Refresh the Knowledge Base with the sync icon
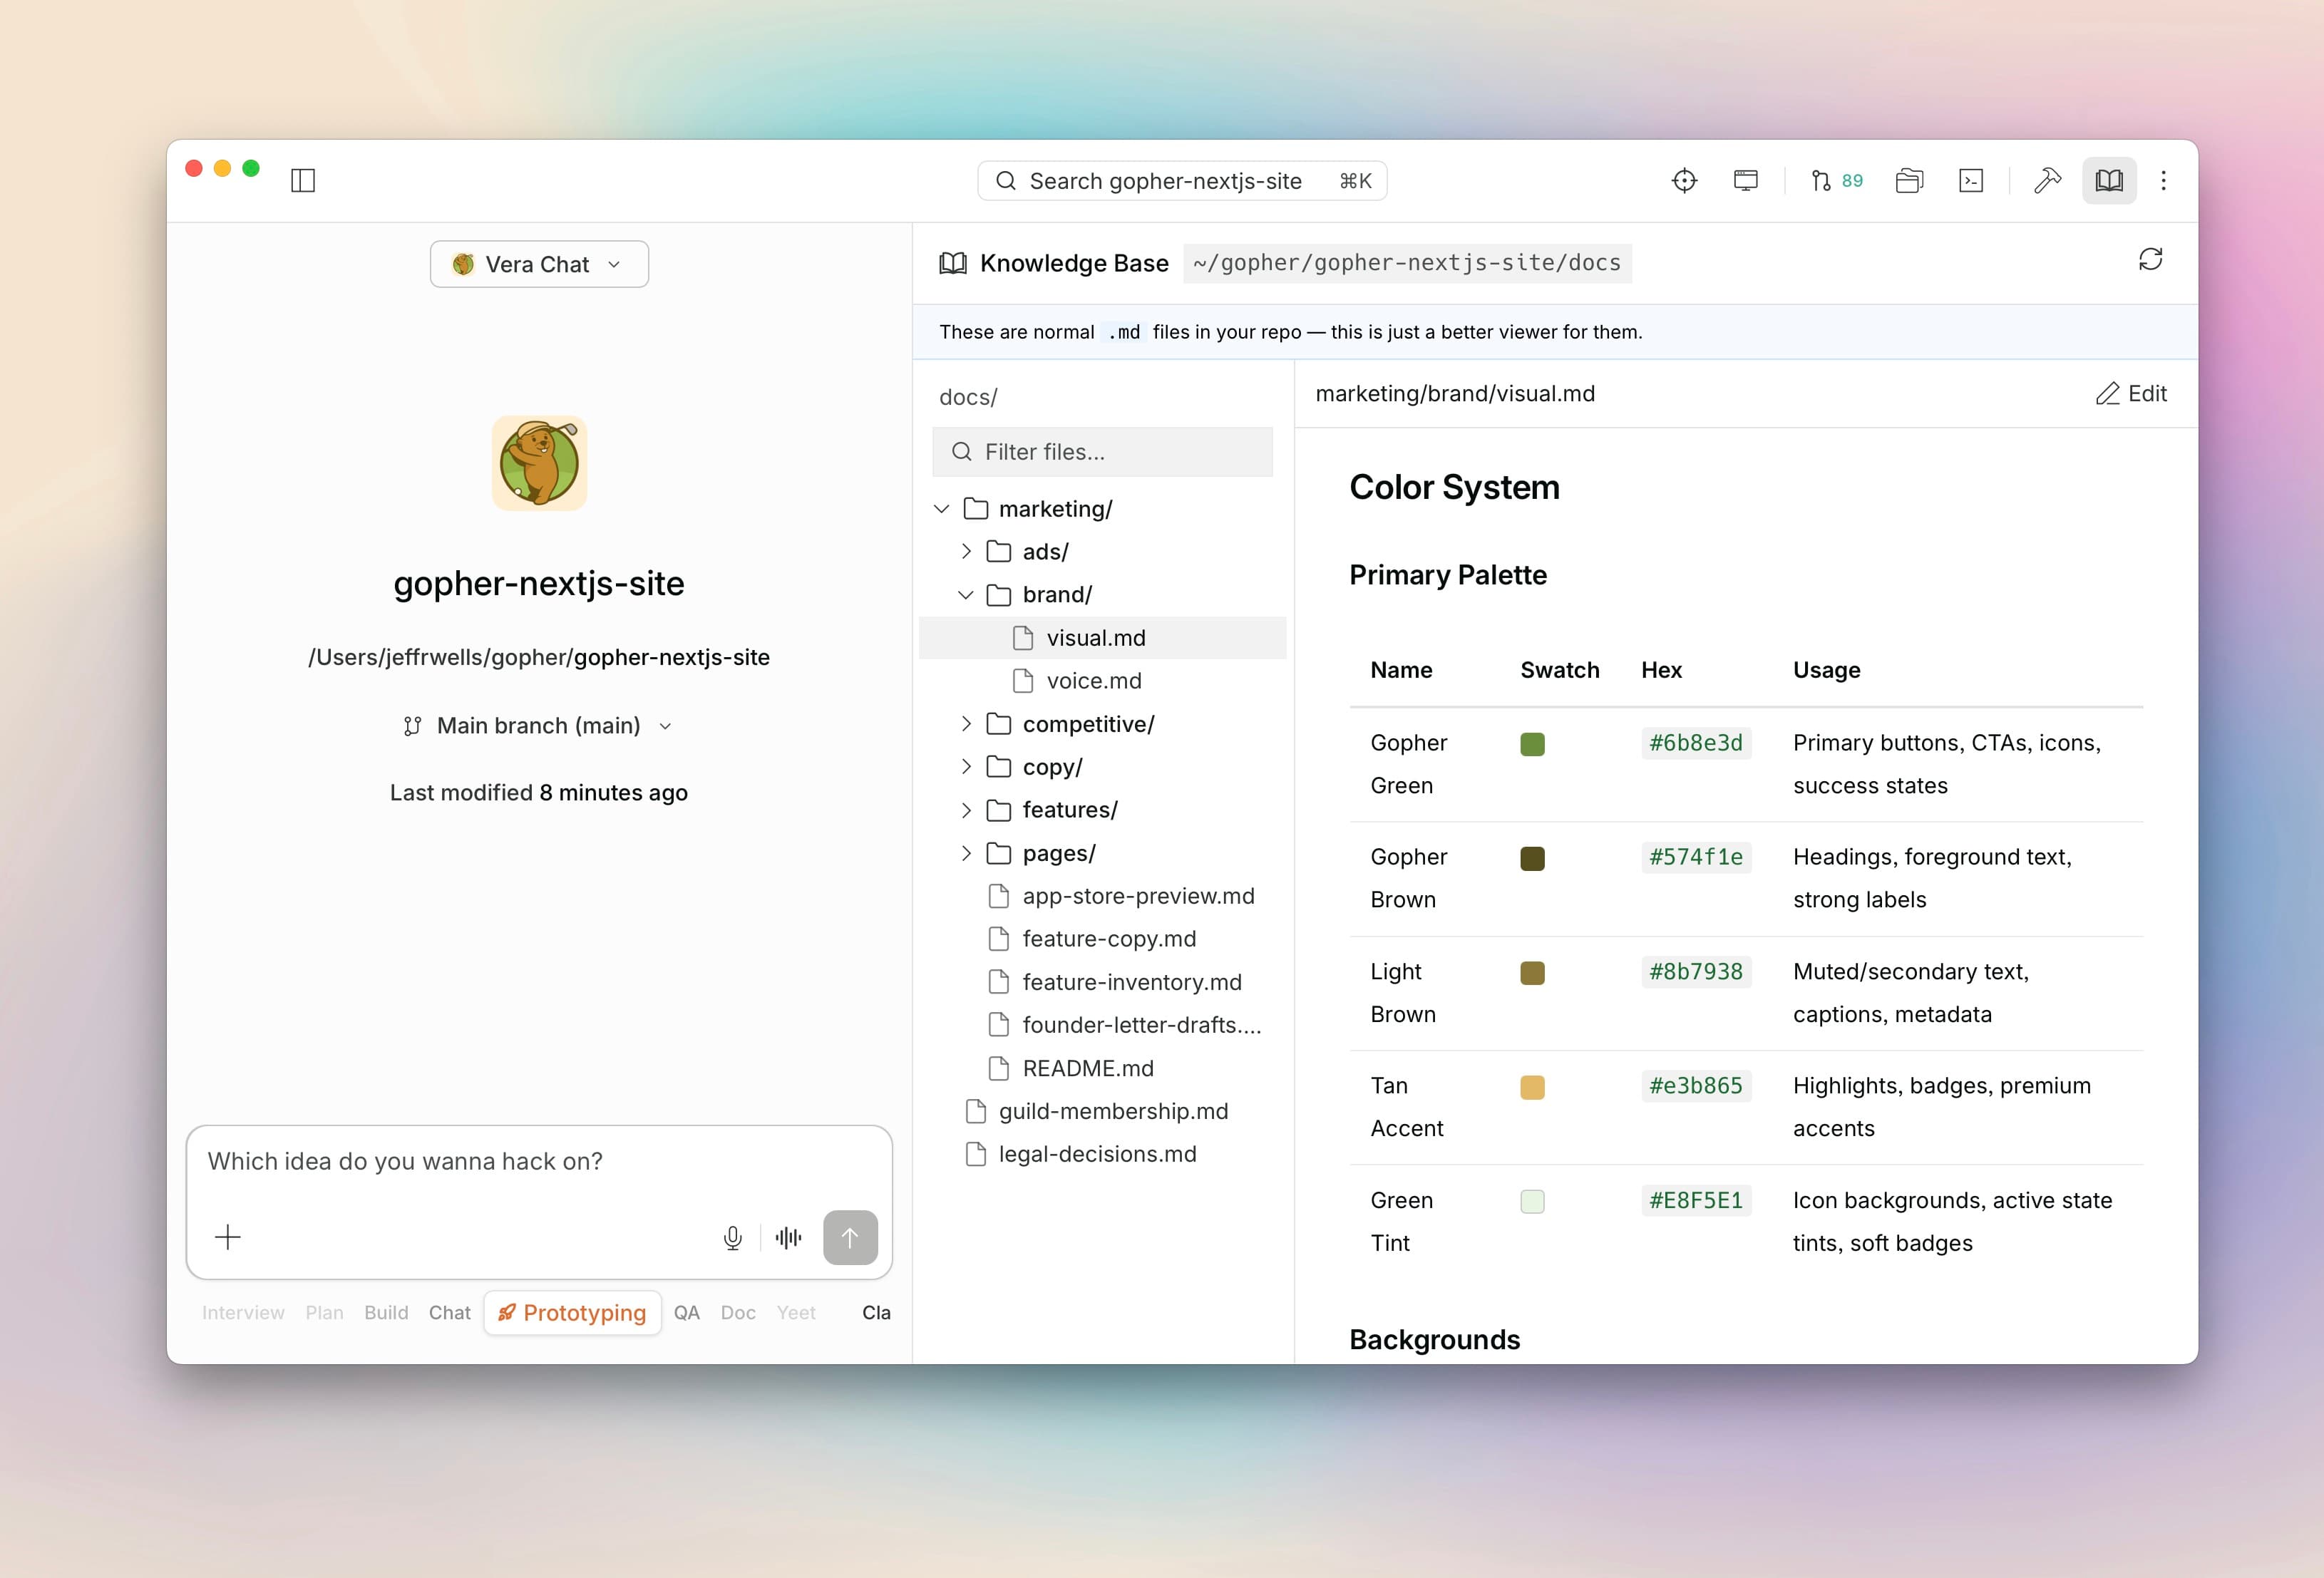Viewport: 2324px width, 1578px height. tap(2151, 260)
